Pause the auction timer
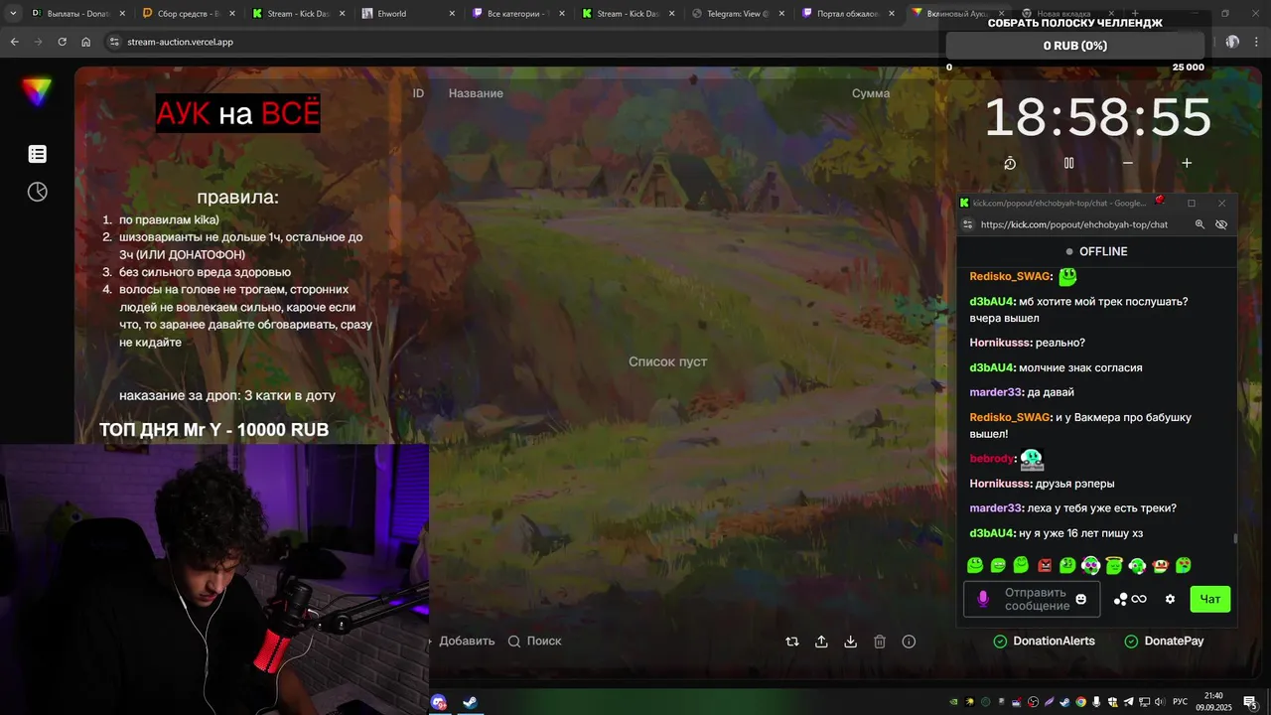The image size is (1271, 715). (x=1068, y=163)
